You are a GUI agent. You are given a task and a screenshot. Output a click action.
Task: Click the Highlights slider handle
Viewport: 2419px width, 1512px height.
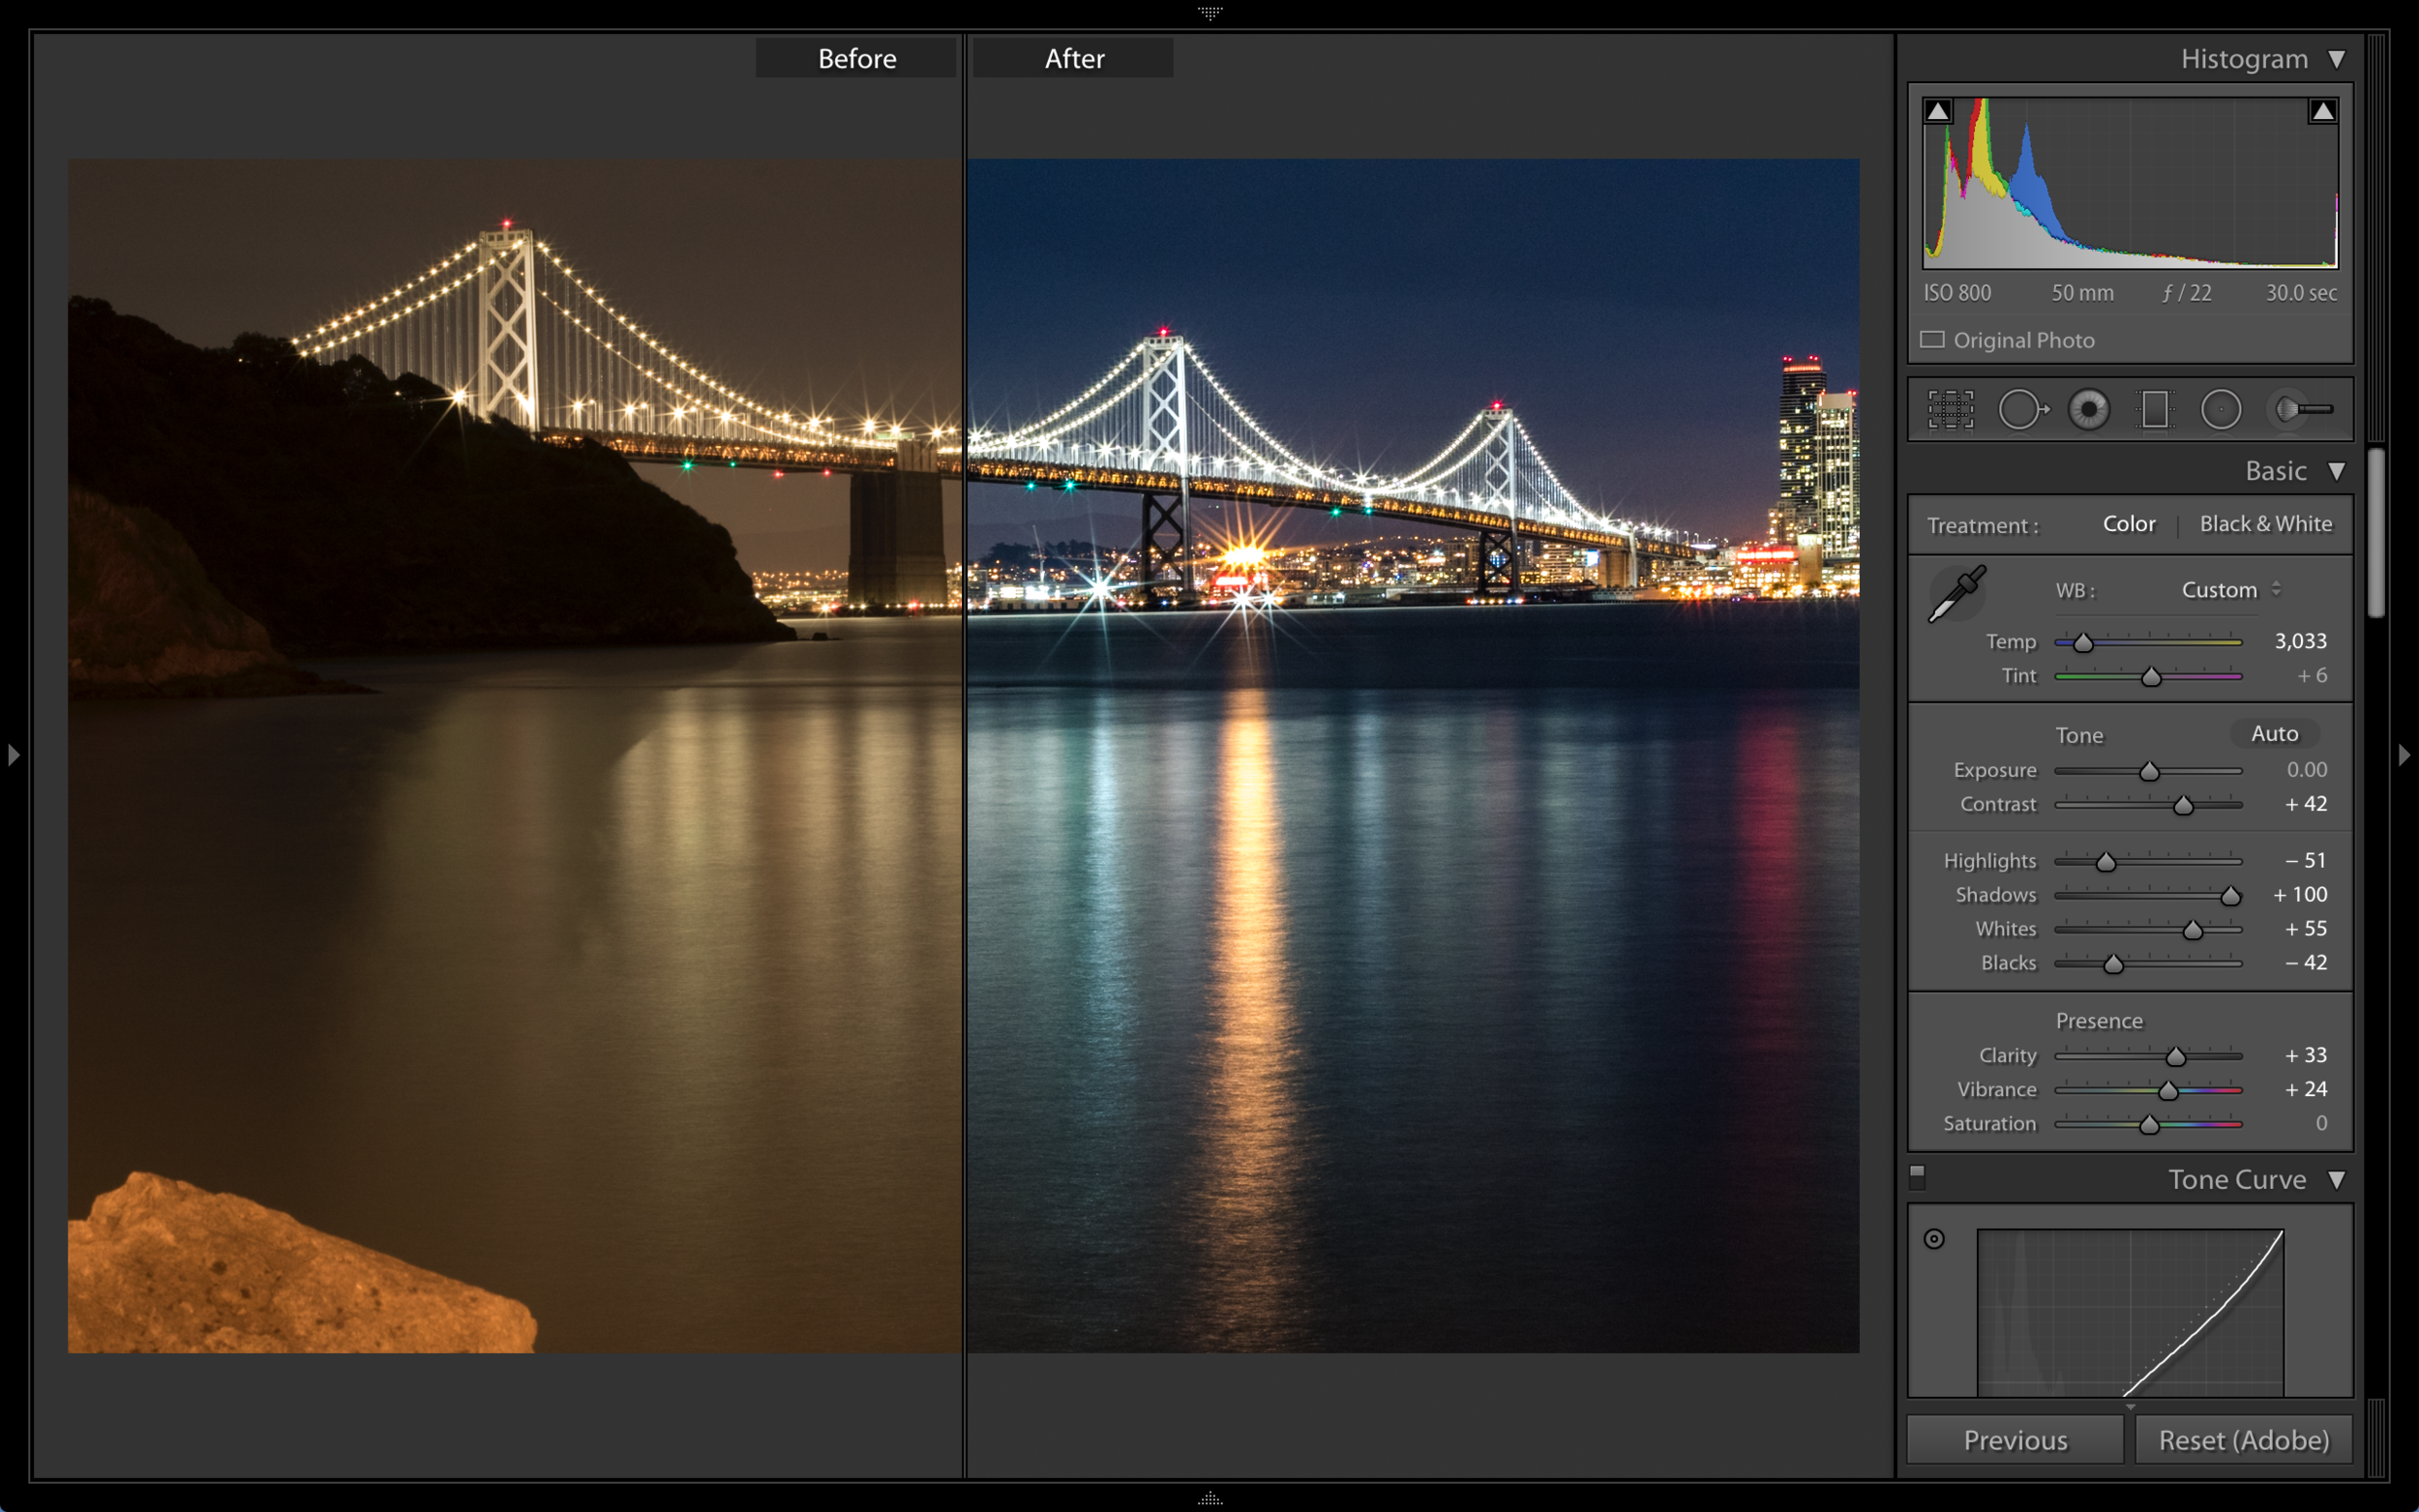coord(2106,862)
